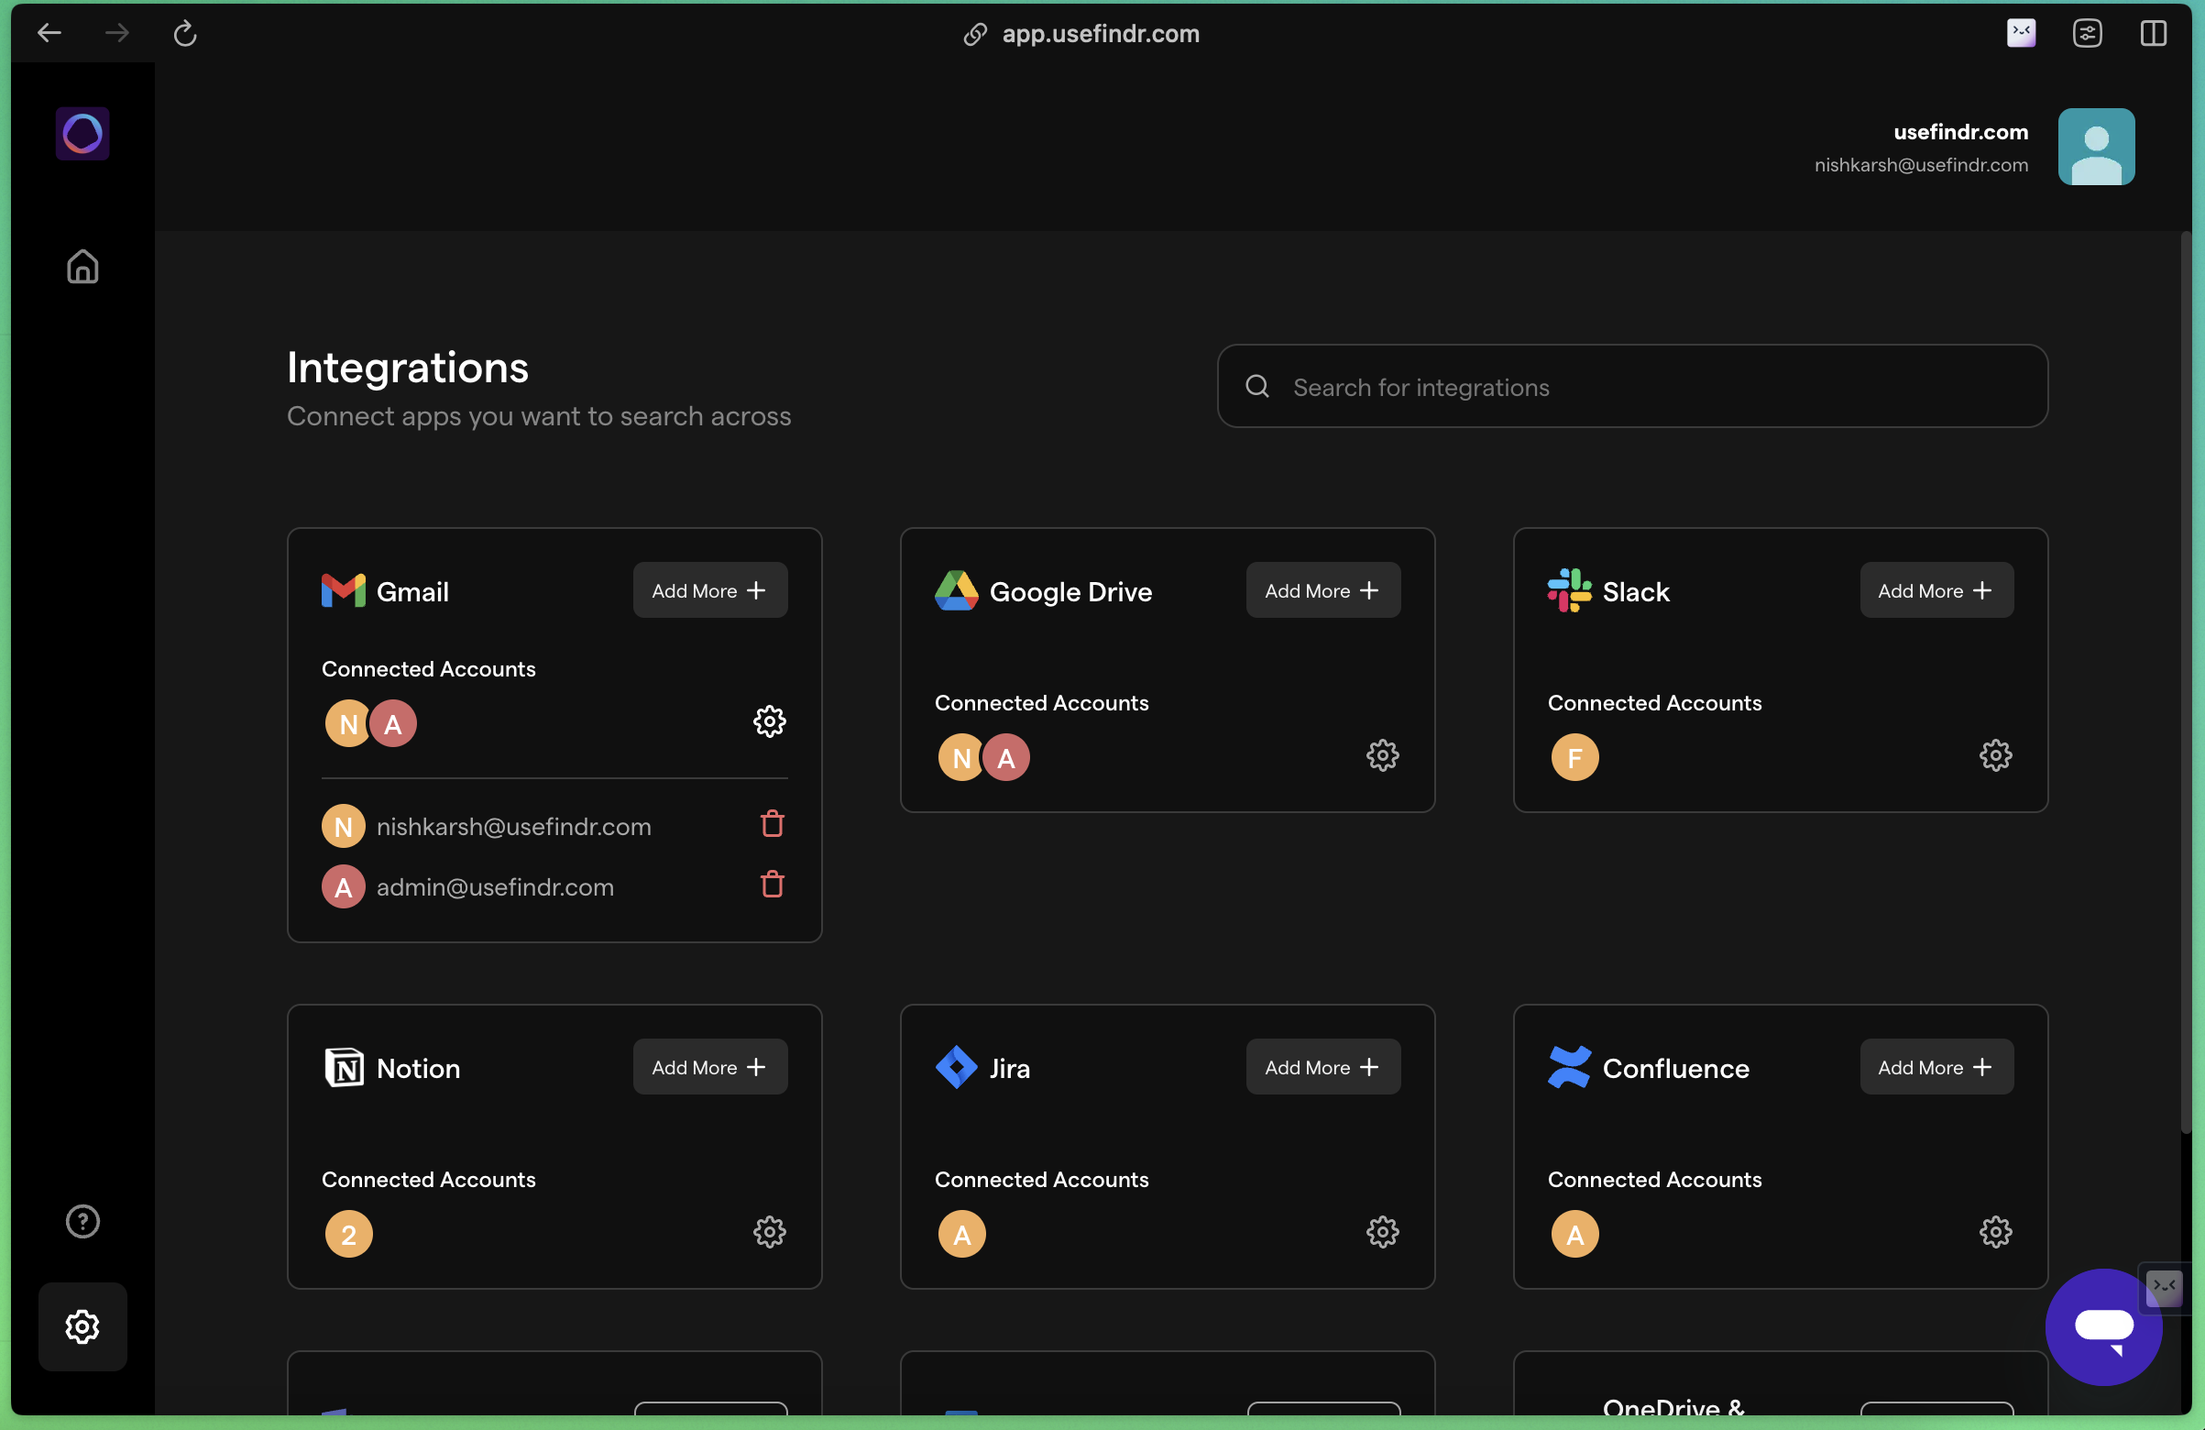Open the Home icon in sidebar
2205x1430 pixels.
82,268
